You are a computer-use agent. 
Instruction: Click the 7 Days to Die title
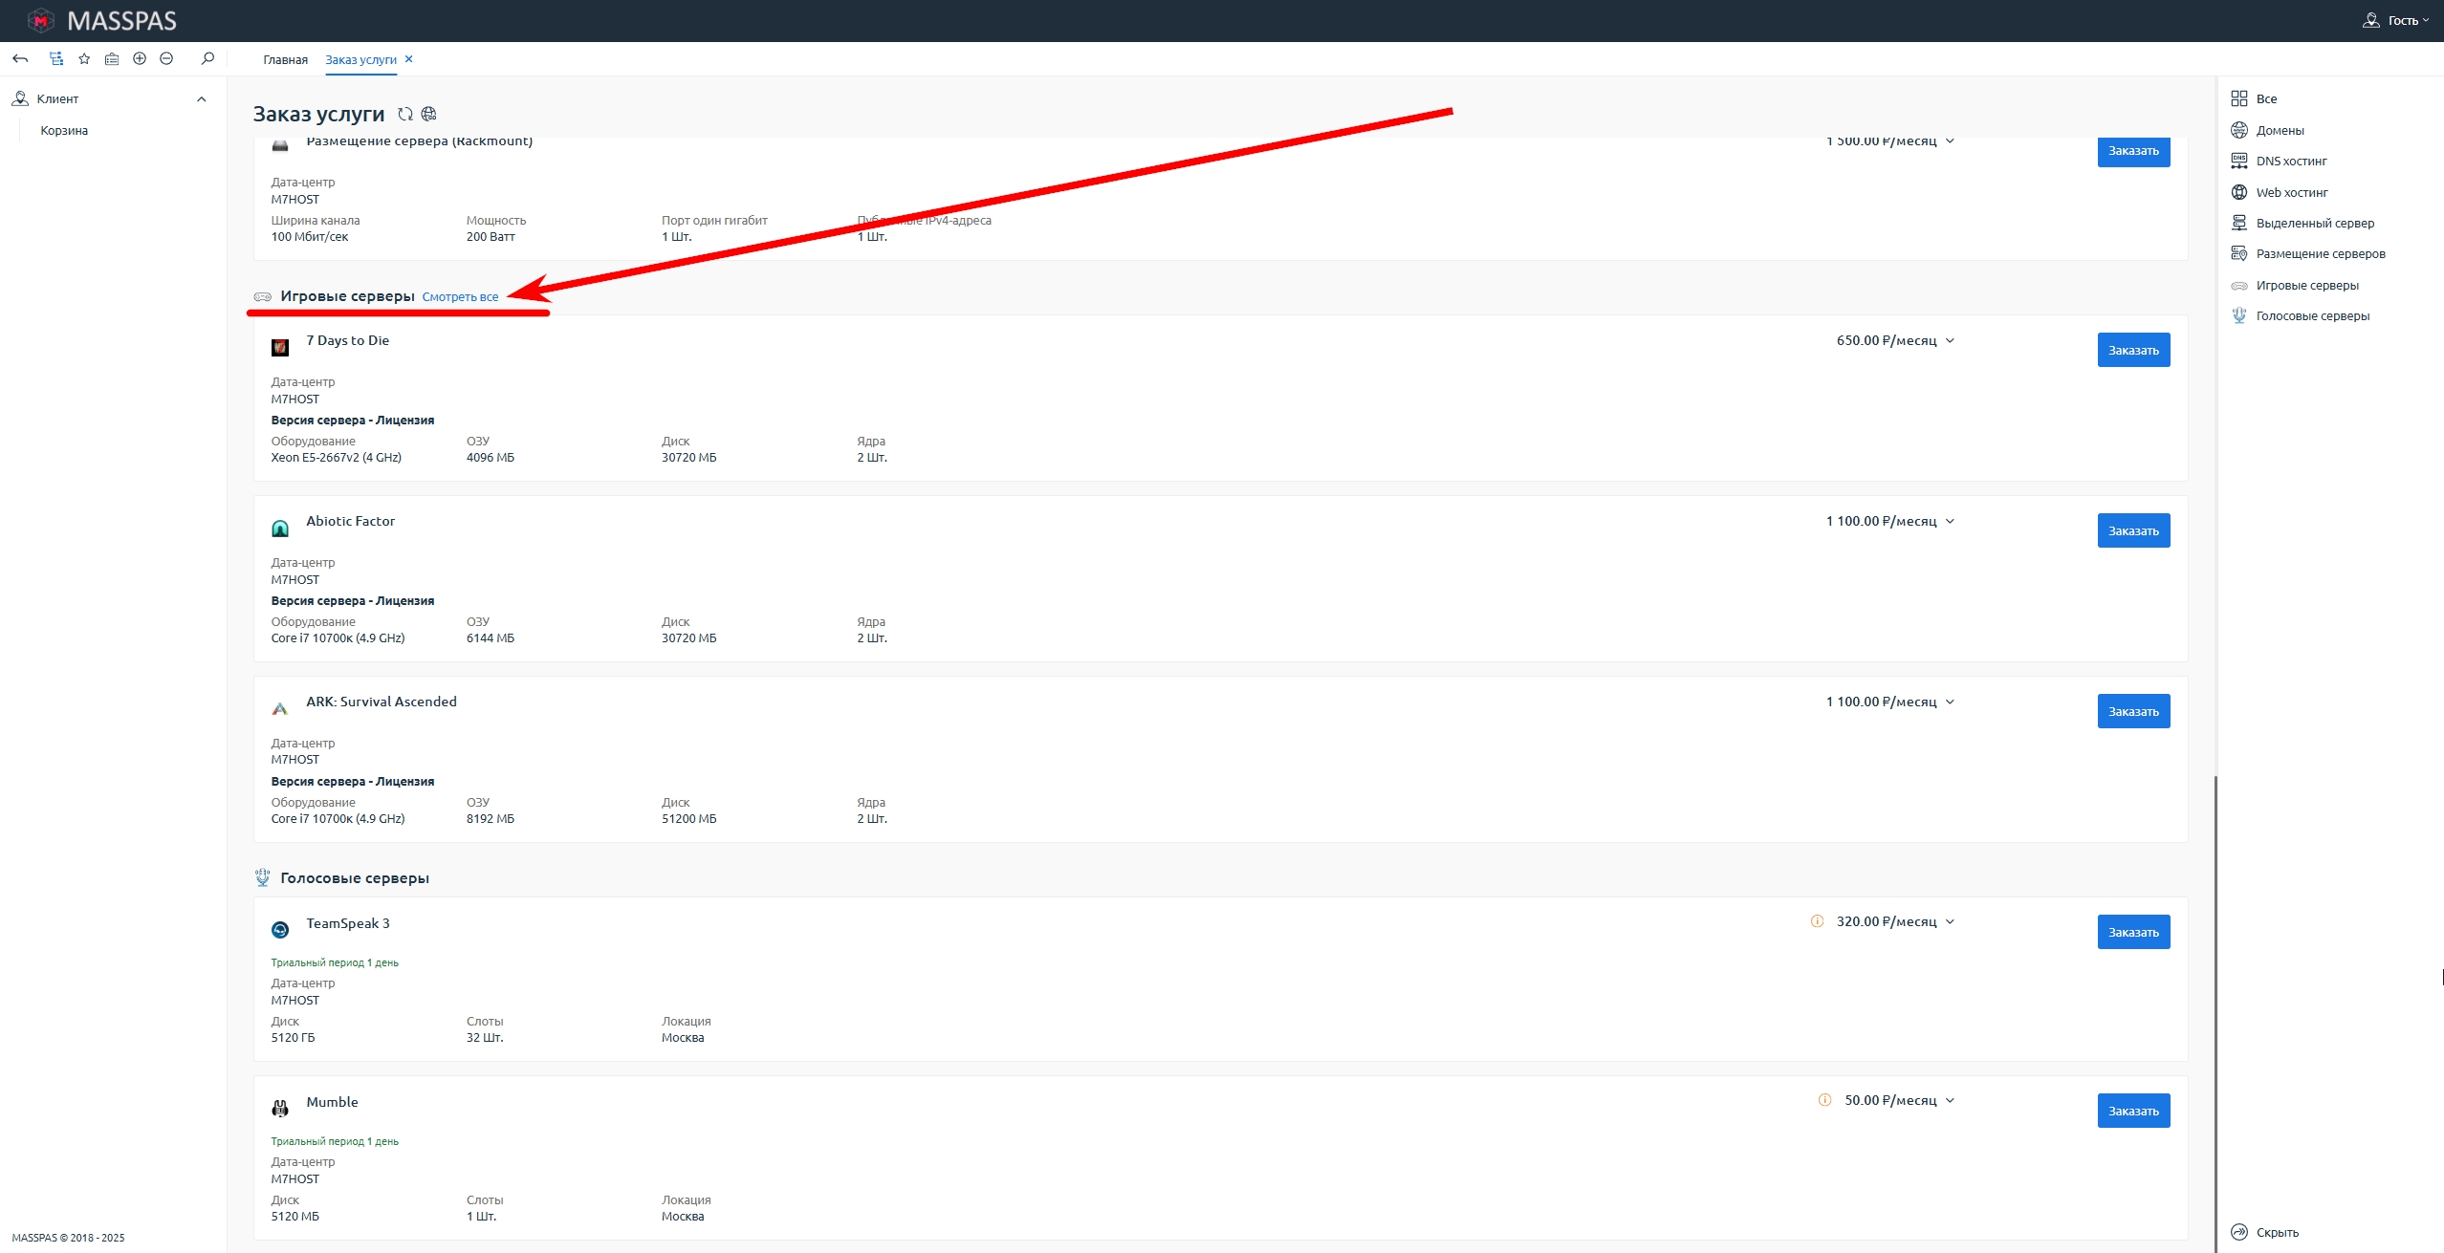[347, 340]
